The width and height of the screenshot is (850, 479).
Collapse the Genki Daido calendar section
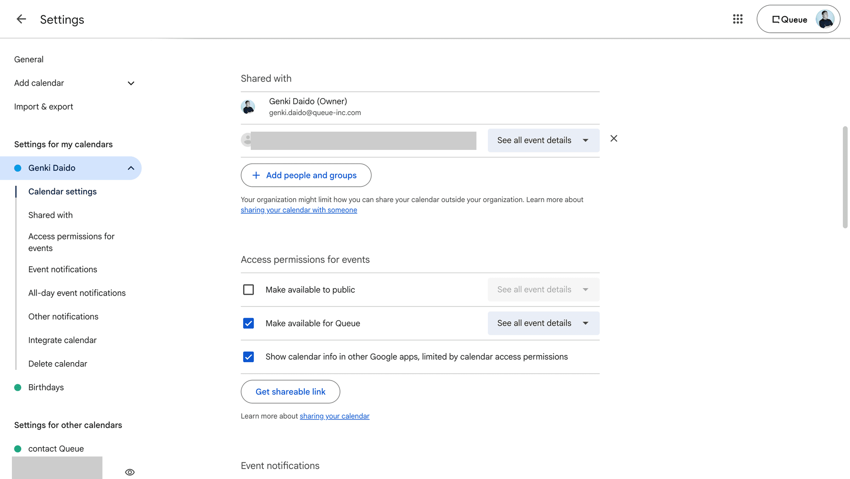click(x=130, y=168)
